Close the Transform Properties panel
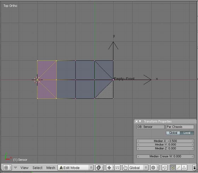 [x=137, y=121]
